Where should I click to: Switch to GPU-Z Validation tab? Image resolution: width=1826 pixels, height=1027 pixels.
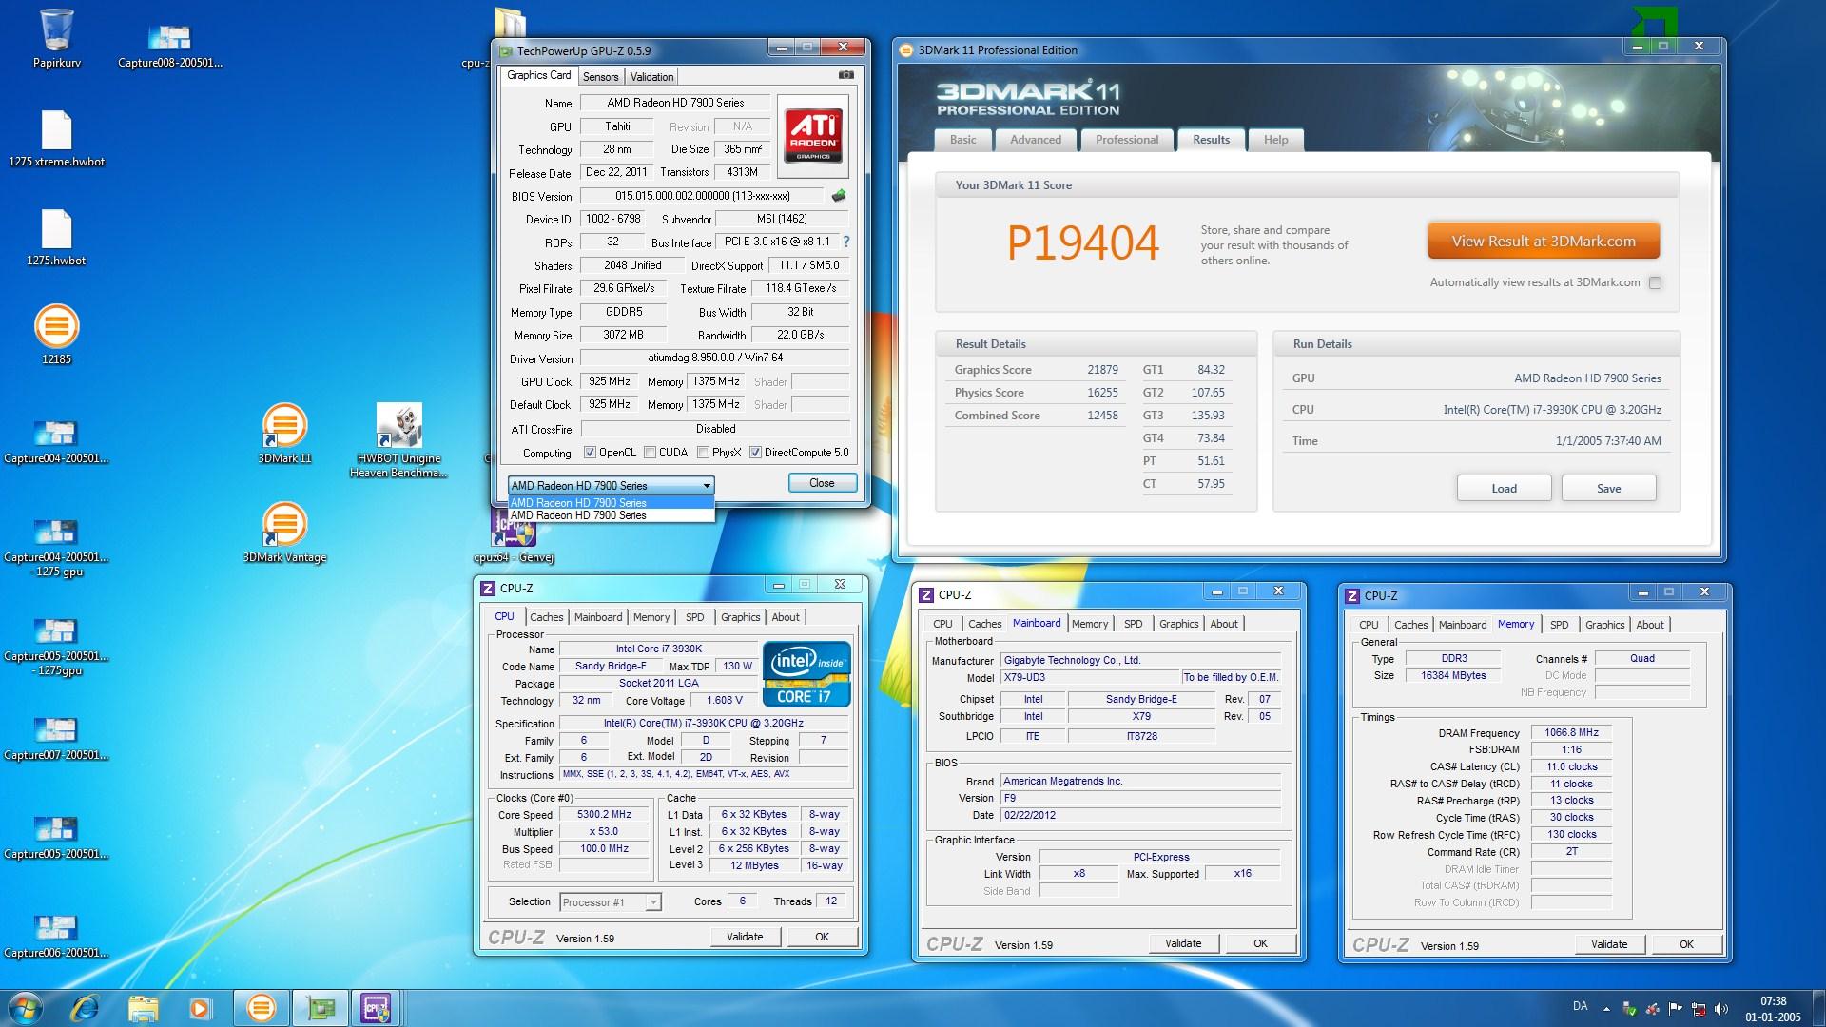[651, 77]
